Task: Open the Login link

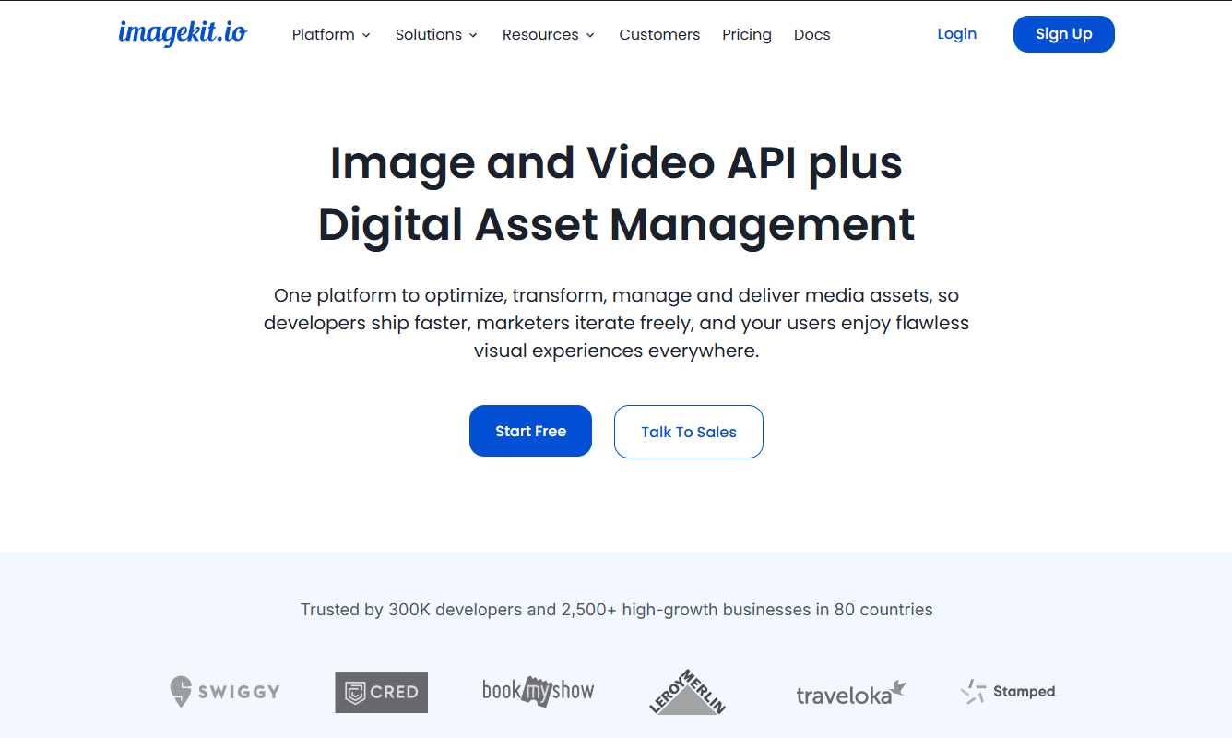Action: point(956,33)
